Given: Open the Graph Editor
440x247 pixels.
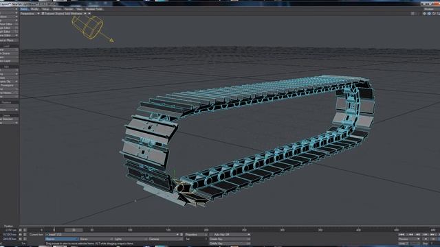Looking at the screenshot, I should tap(9, 32).
